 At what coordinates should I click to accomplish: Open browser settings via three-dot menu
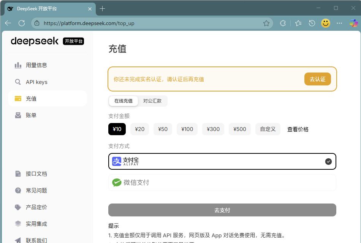point(339,23)
